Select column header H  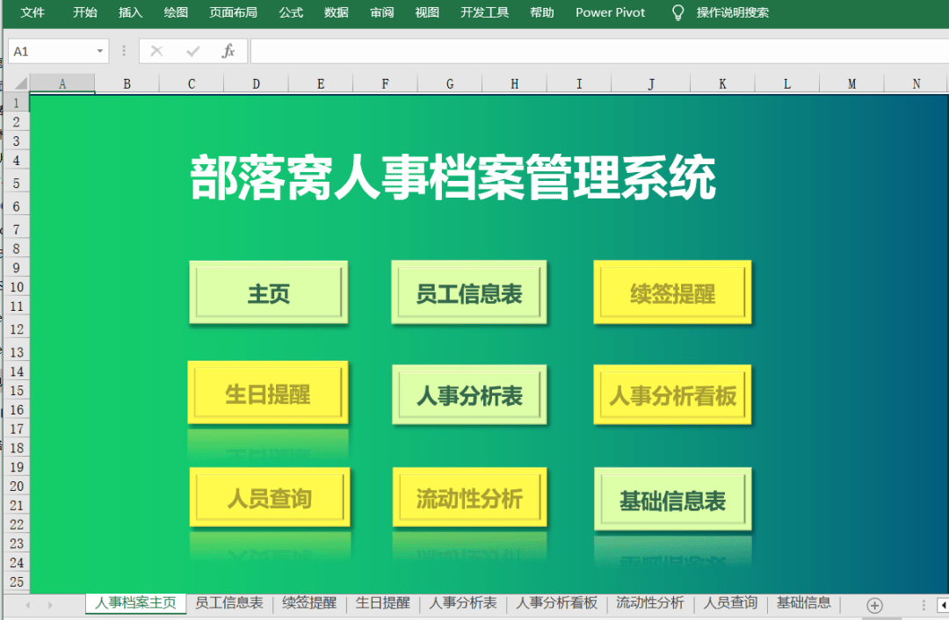(514, 84)
